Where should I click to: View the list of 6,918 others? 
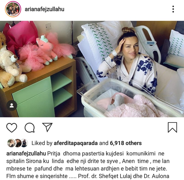coord(126,143)
